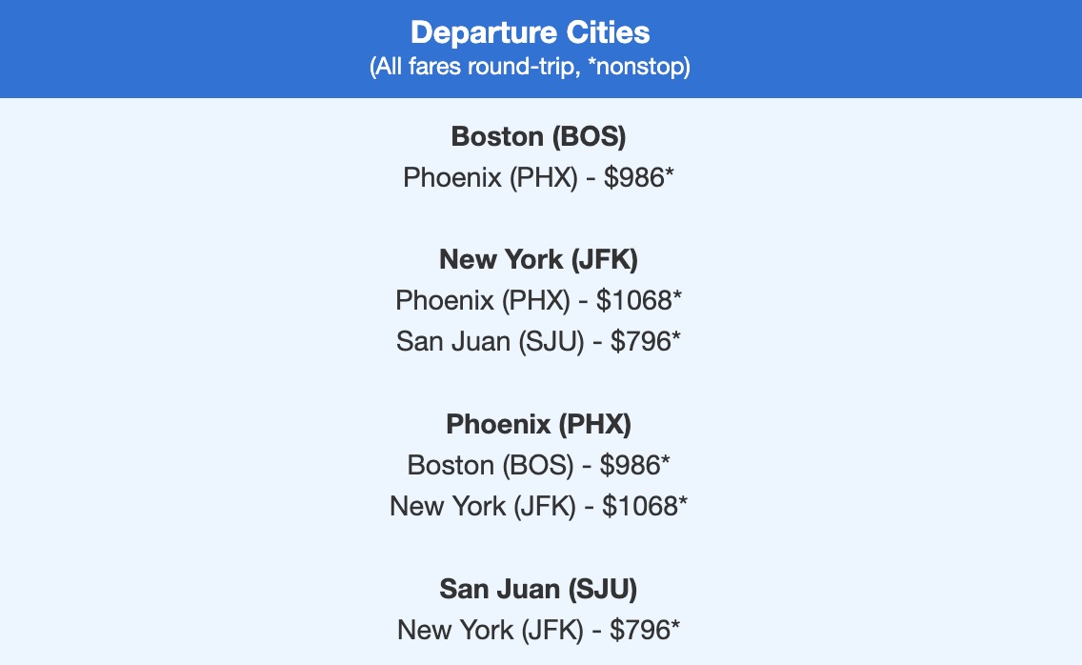Select the Phoenix (PHX) departure city heading
This screenshot has width=1082, height=665.
538,423
